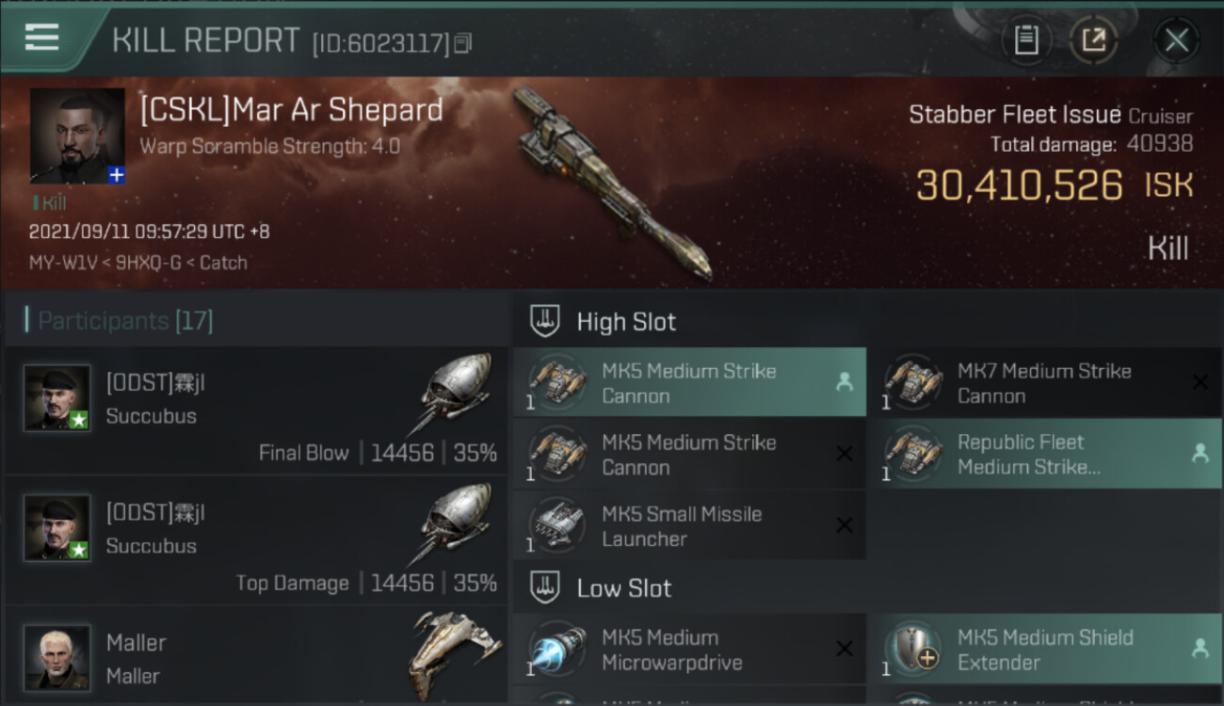Viewport: 1224px width, 706px height.
Task: Select the MK5 Medium Shield Extender
Action: click(1044, 650)
